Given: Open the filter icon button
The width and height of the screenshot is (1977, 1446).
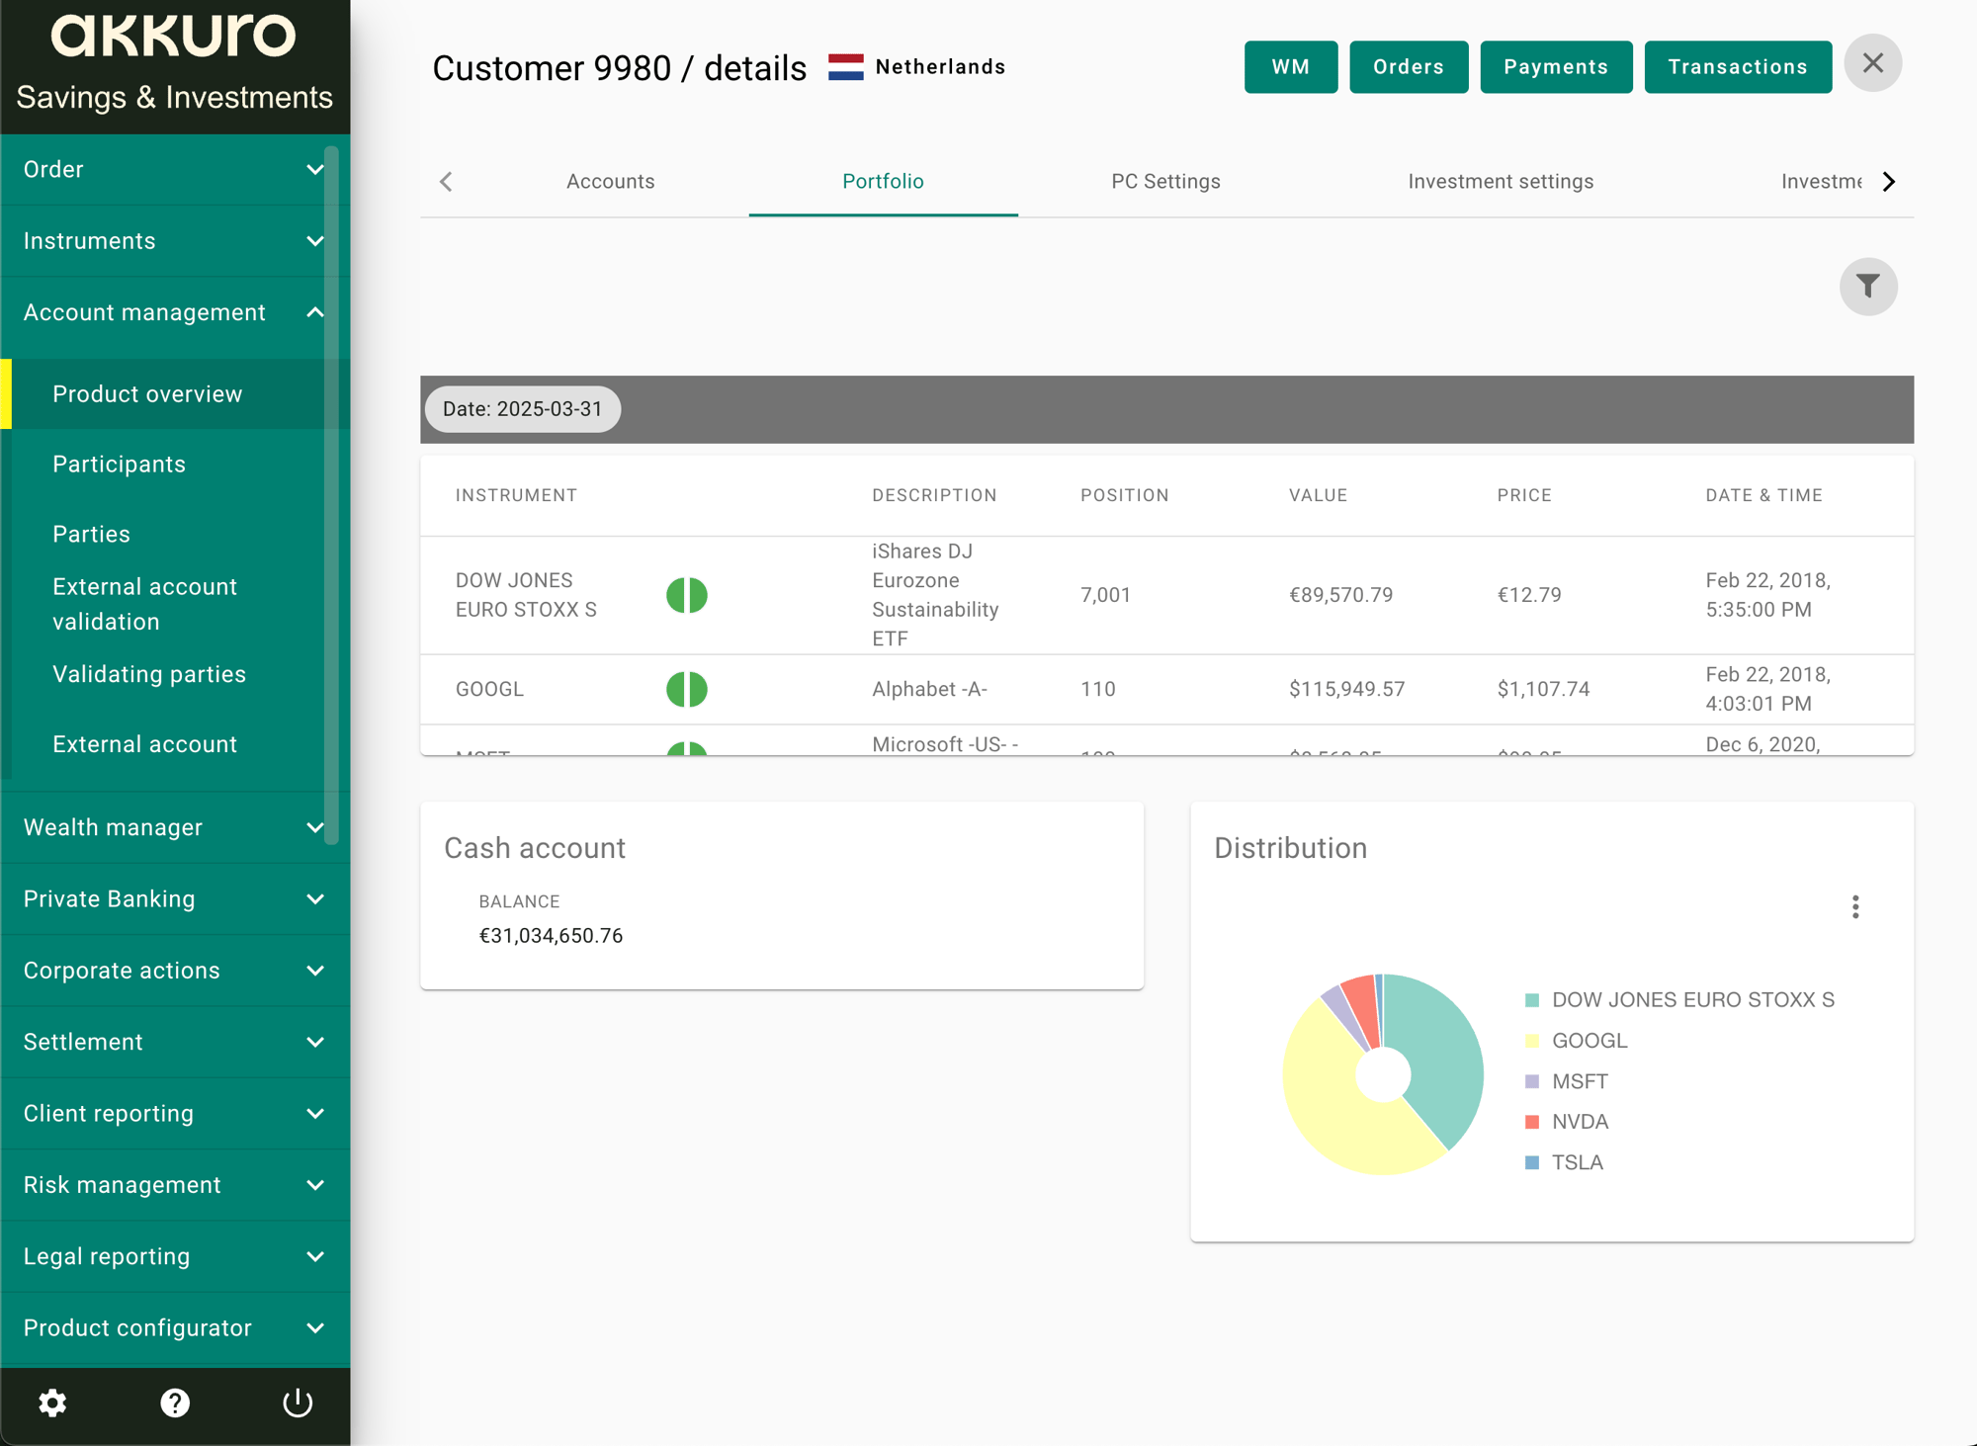Looking at the screenshot, I should (x=1867, y=287).
